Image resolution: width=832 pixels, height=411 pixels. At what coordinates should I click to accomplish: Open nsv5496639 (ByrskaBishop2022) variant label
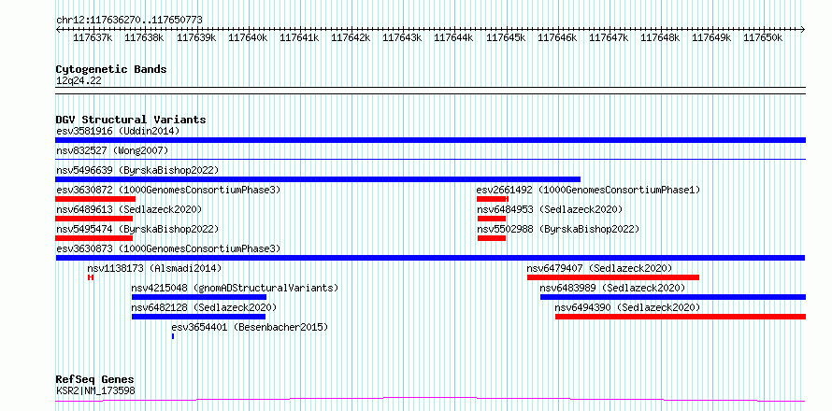[x=137, y=170]
